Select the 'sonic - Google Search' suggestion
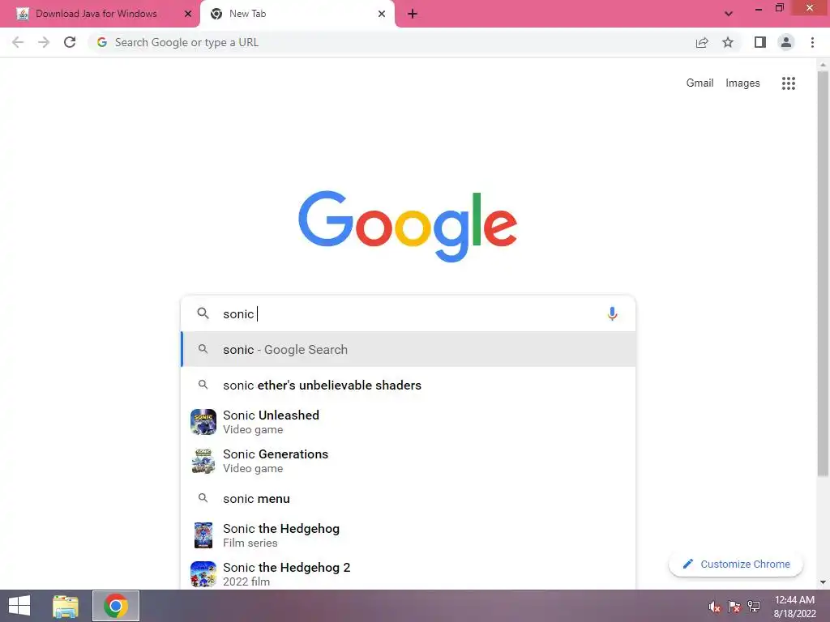 409,349
